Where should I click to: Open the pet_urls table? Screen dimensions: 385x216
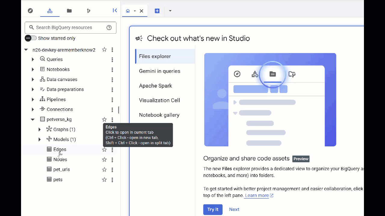click(62, 169)
